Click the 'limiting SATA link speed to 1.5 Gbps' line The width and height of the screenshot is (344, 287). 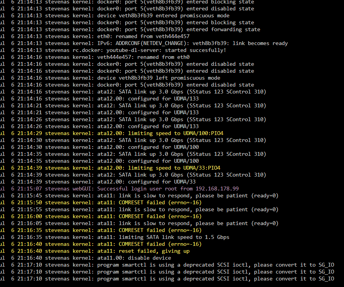pyautogui.click(x=115, y=237)
